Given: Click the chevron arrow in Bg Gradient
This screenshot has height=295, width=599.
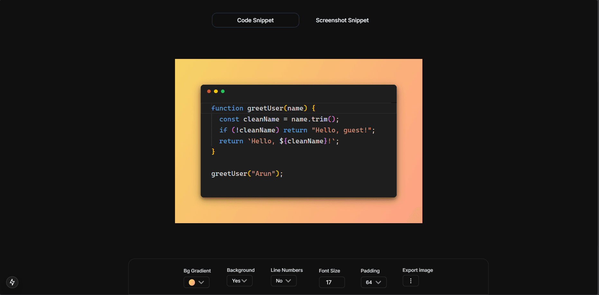Looking at the screenshot, I should click(201, 282).
